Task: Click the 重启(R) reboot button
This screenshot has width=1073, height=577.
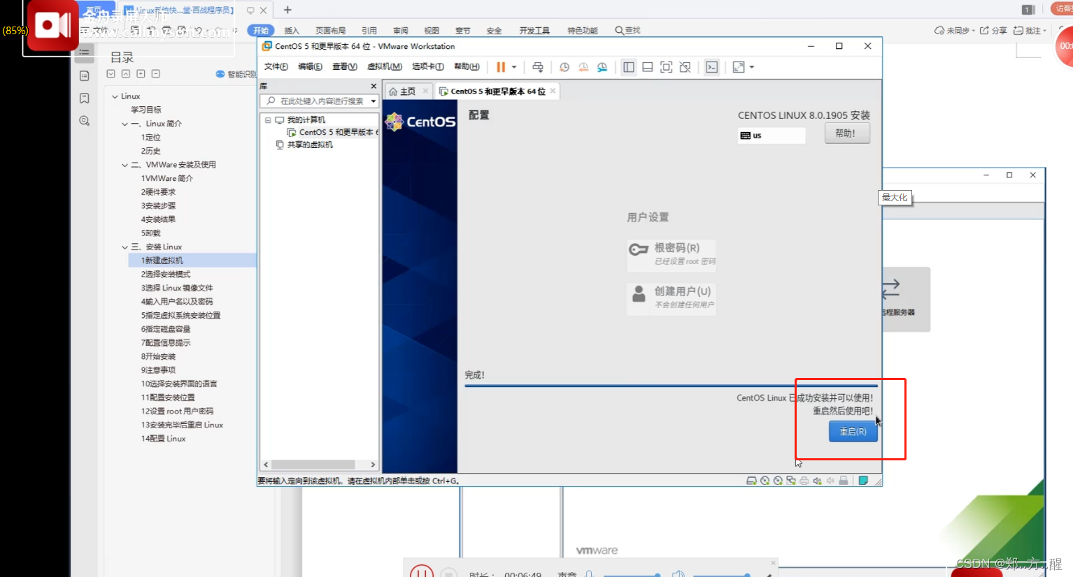Action: click(x=853, y=432)
